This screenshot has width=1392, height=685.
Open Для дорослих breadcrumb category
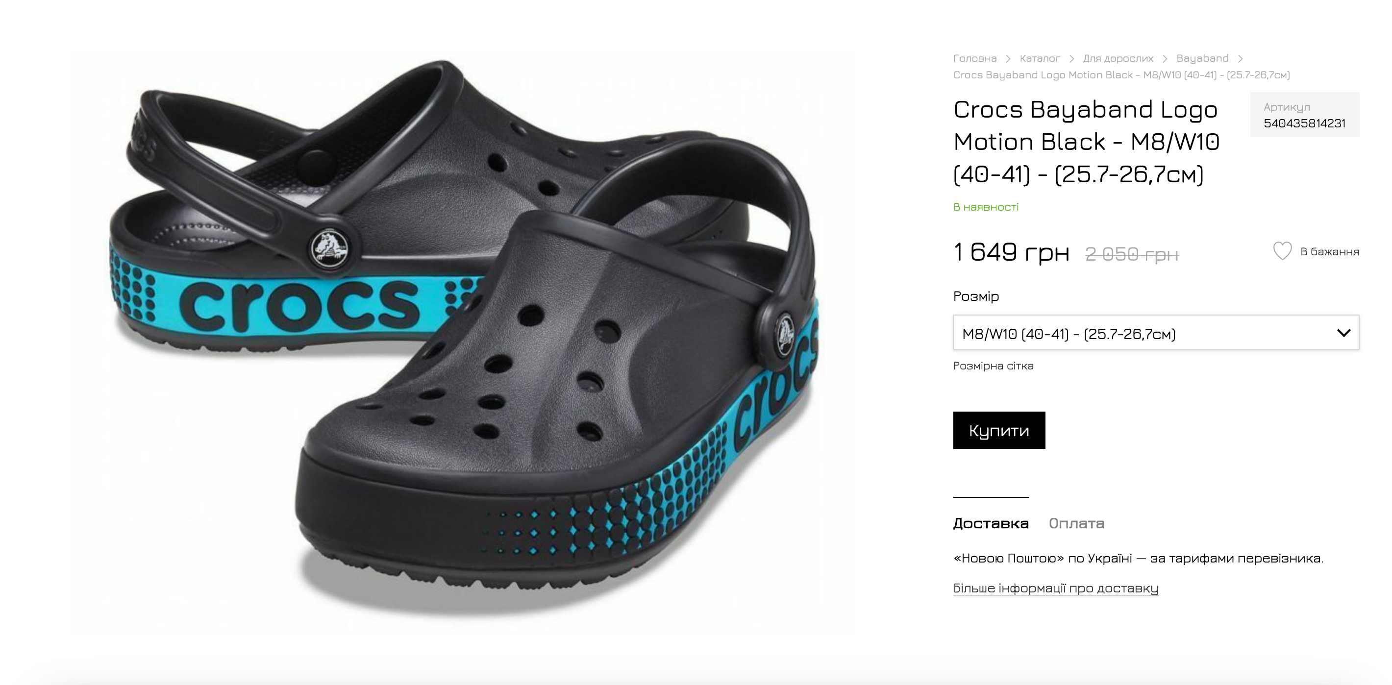[1118, 58]
